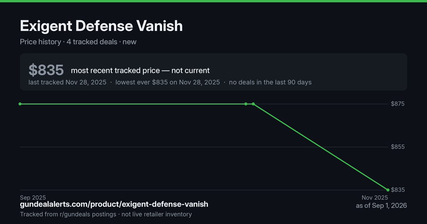Click 'Tracked from r/gundeals postings' footnote

68,214
